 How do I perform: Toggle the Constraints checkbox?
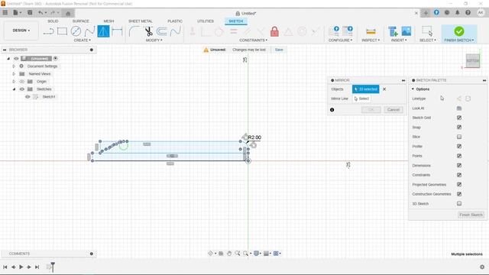tap(458, 175)
